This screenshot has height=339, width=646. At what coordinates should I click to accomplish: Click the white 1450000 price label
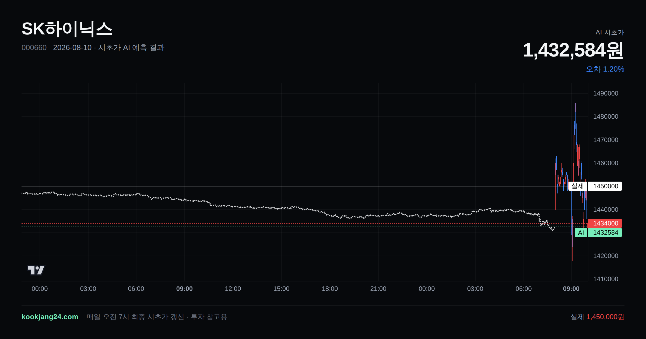click(605, 186)
